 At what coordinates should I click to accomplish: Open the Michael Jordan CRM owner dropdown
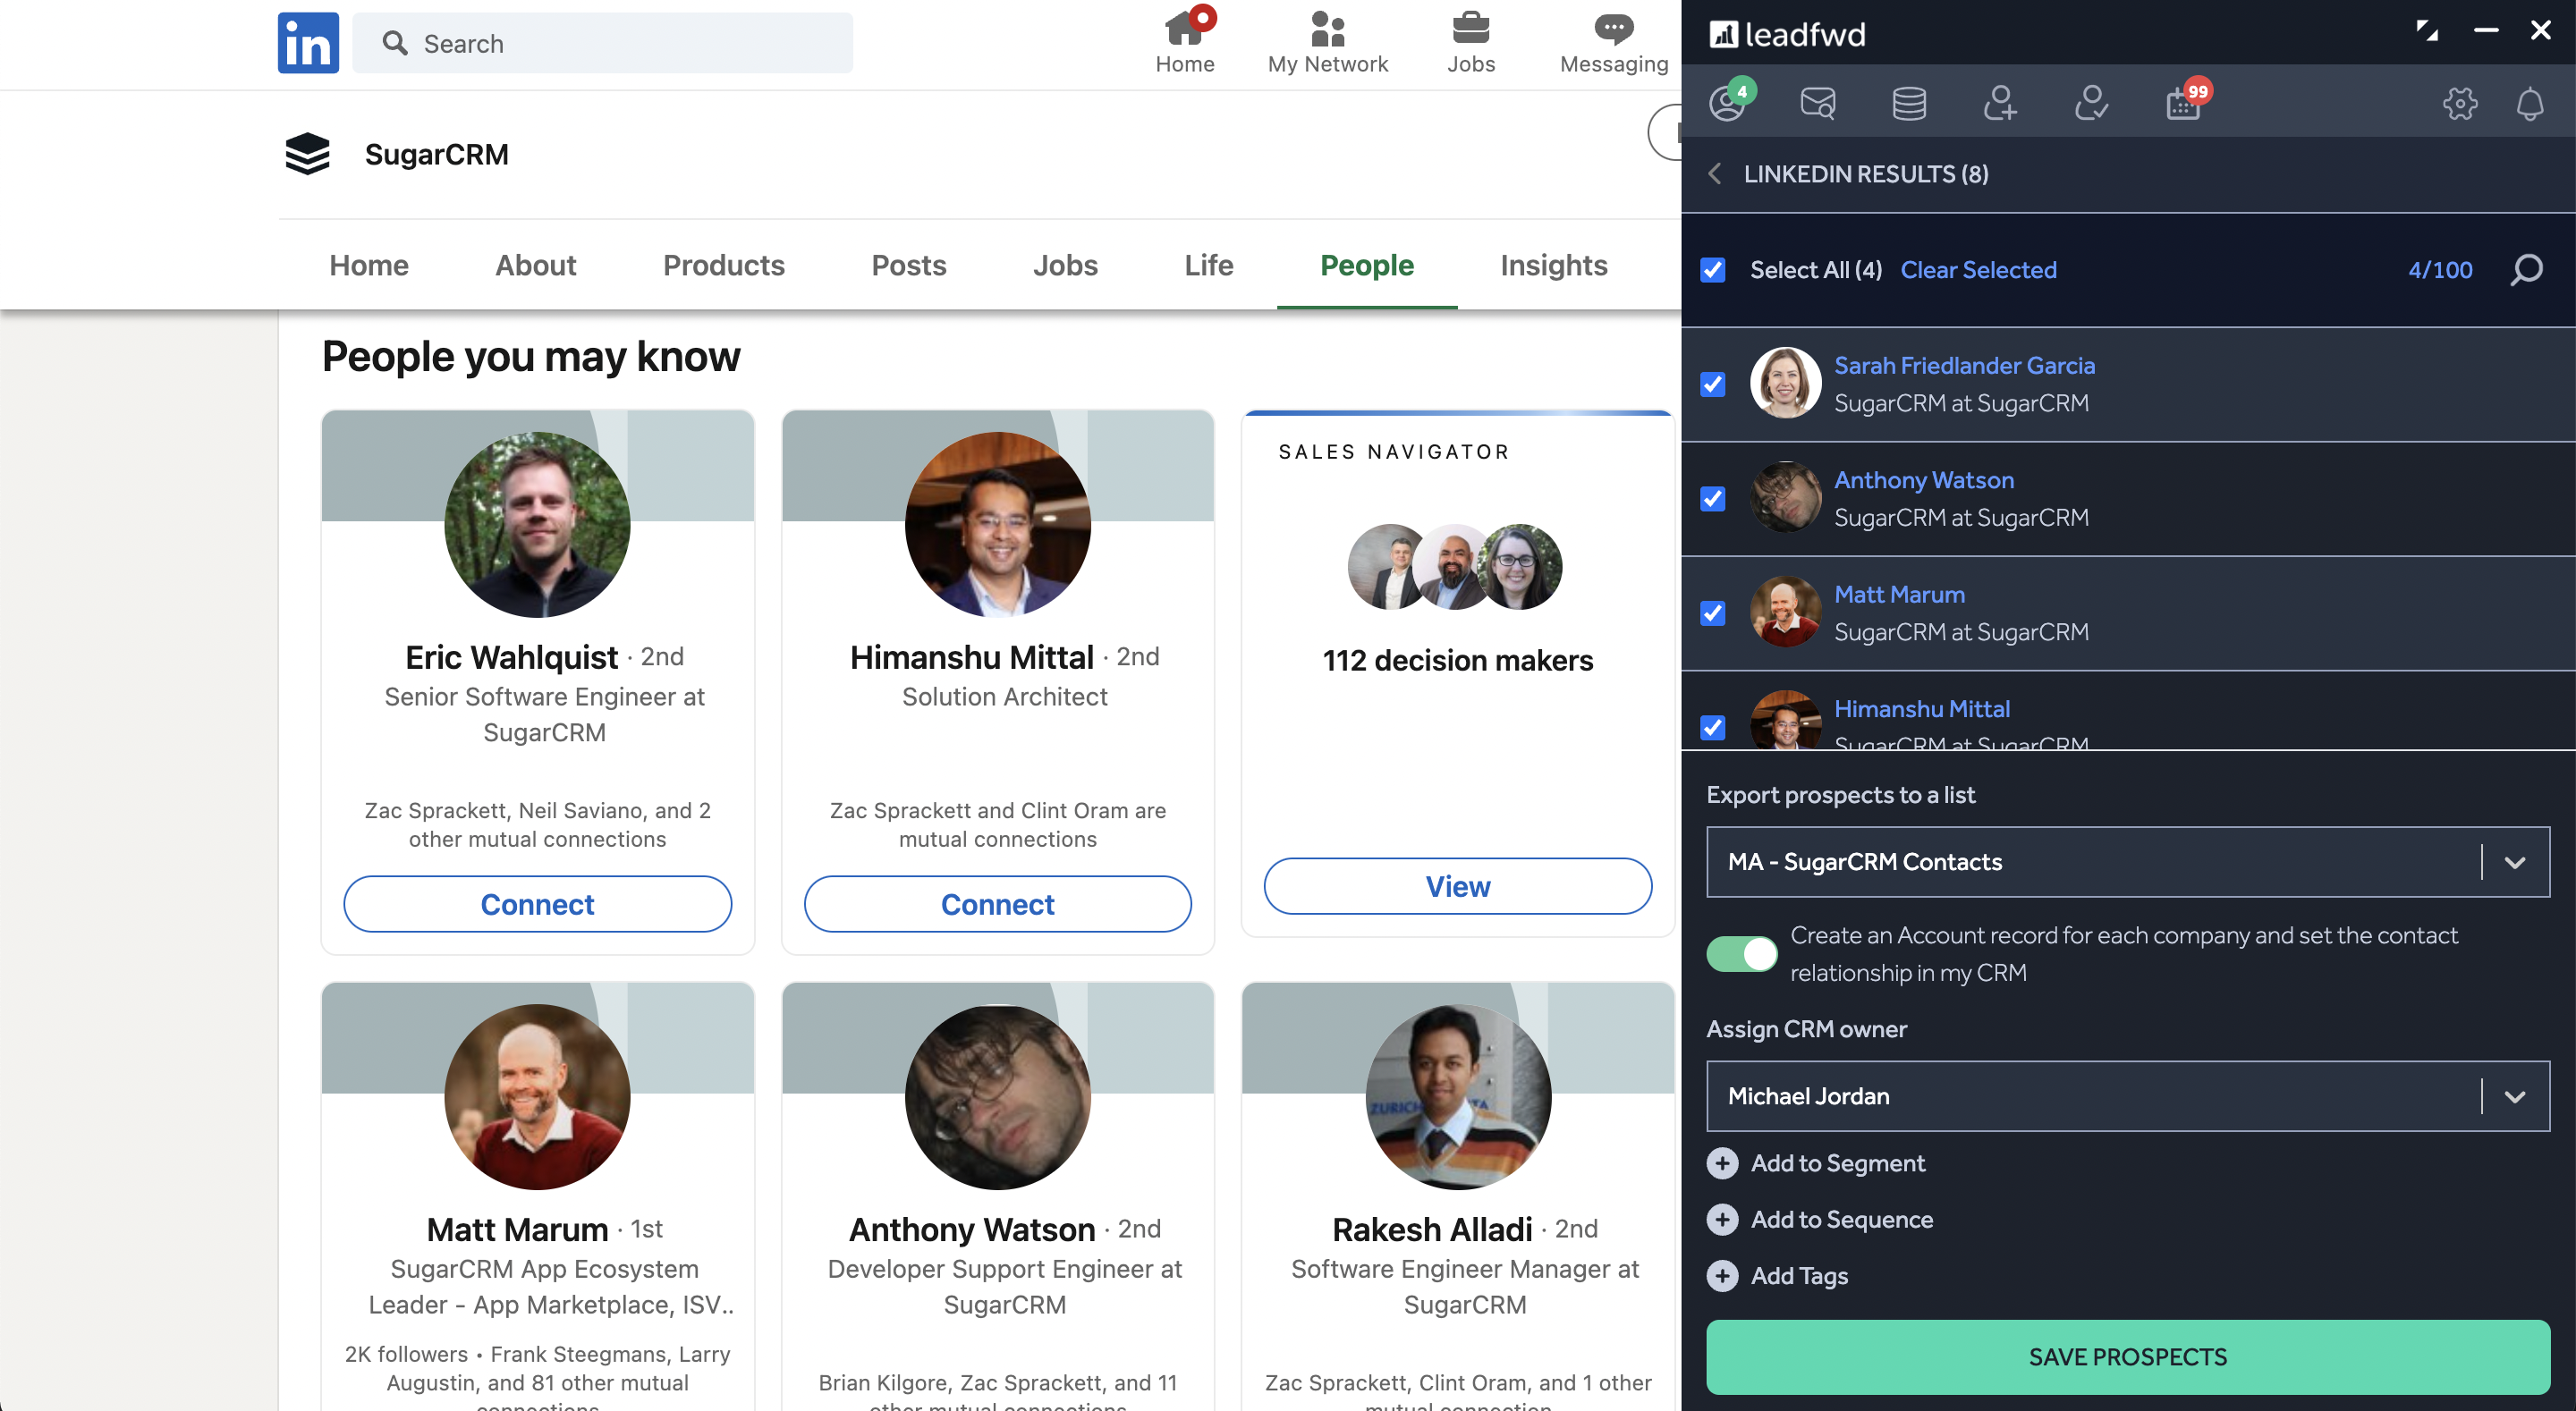pos(2127,1096)
